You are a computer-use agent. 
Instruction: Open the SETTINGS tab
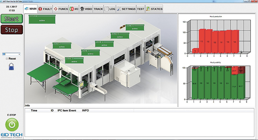click(x=126, y=9)
